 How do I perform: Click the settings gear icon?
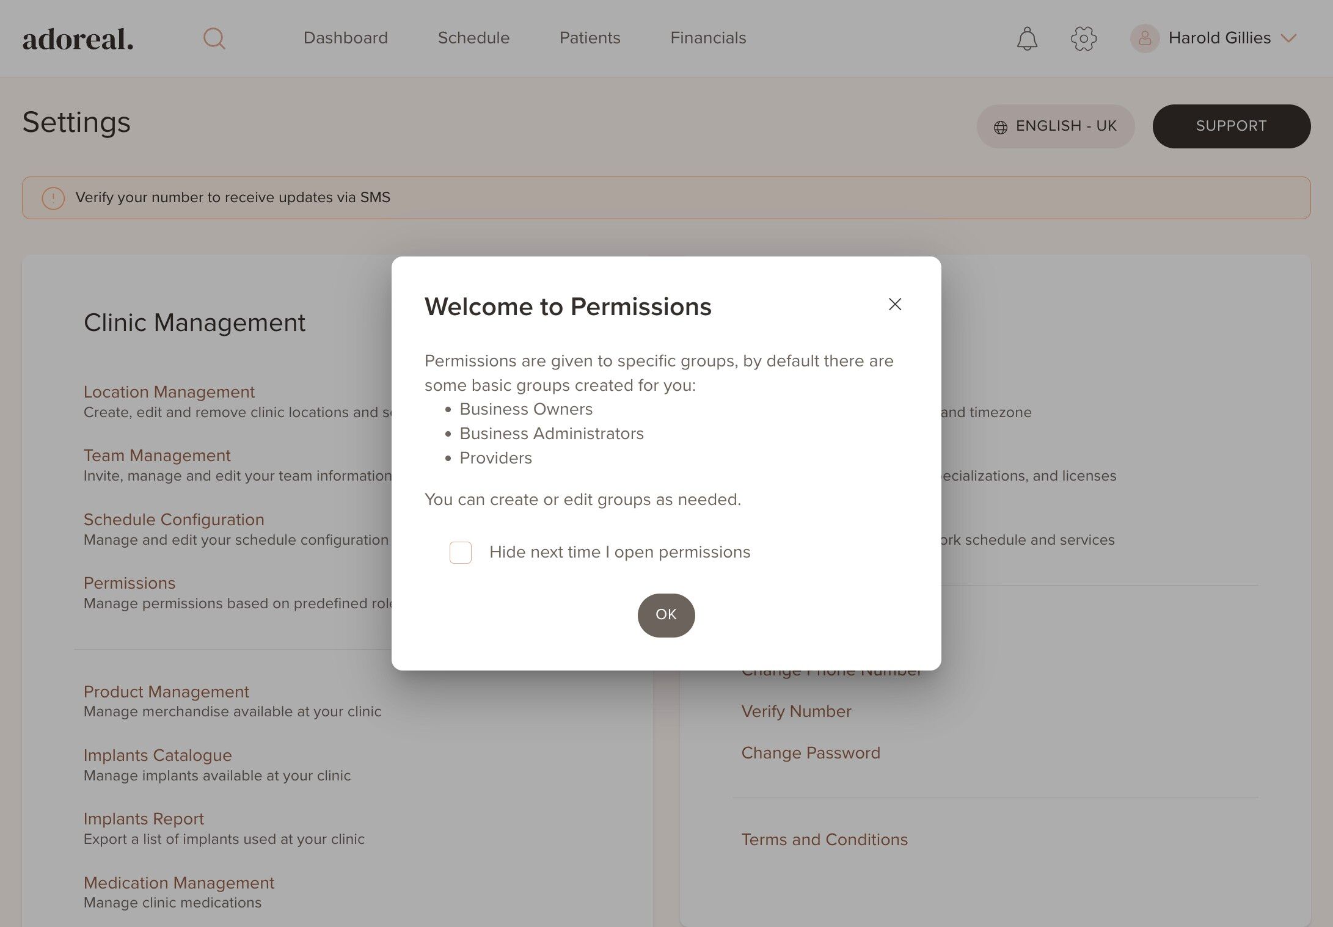[x=1084, y=38]
